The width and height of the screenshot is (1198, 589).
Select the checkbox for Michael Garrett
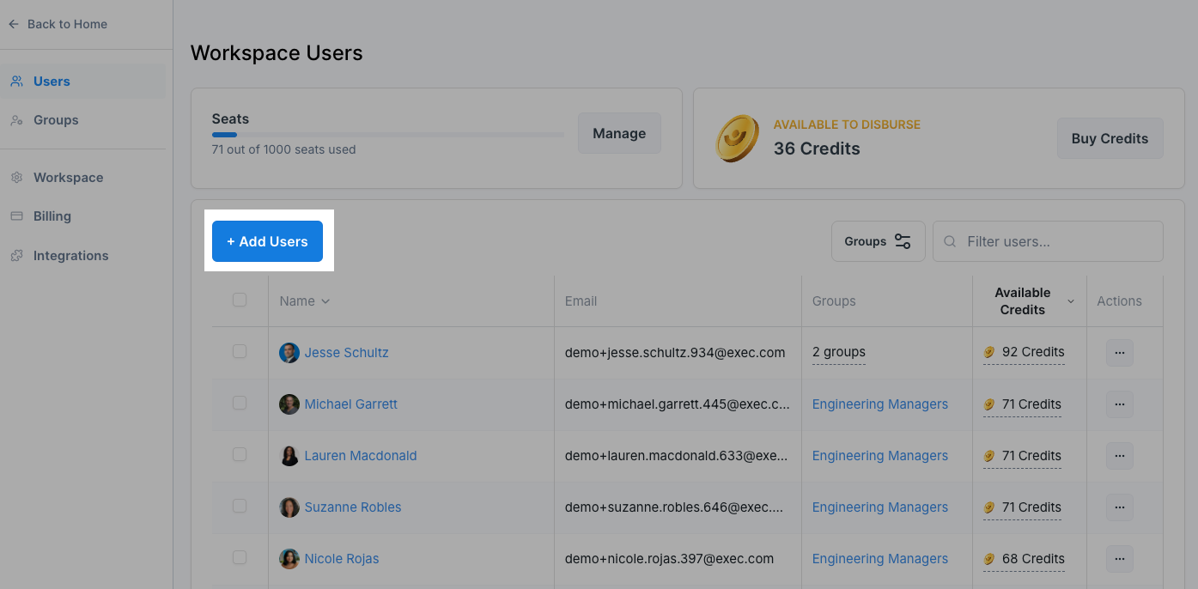(240, 403)
